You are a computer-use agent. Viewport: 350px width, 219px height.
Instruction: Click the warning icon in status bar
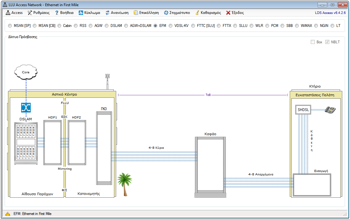8,214
